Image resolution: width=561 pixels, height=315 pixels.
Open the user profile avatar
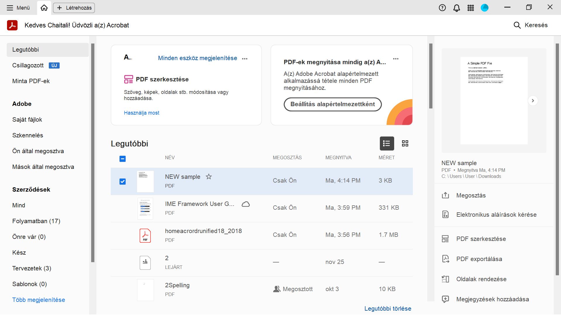click(484, 8)
